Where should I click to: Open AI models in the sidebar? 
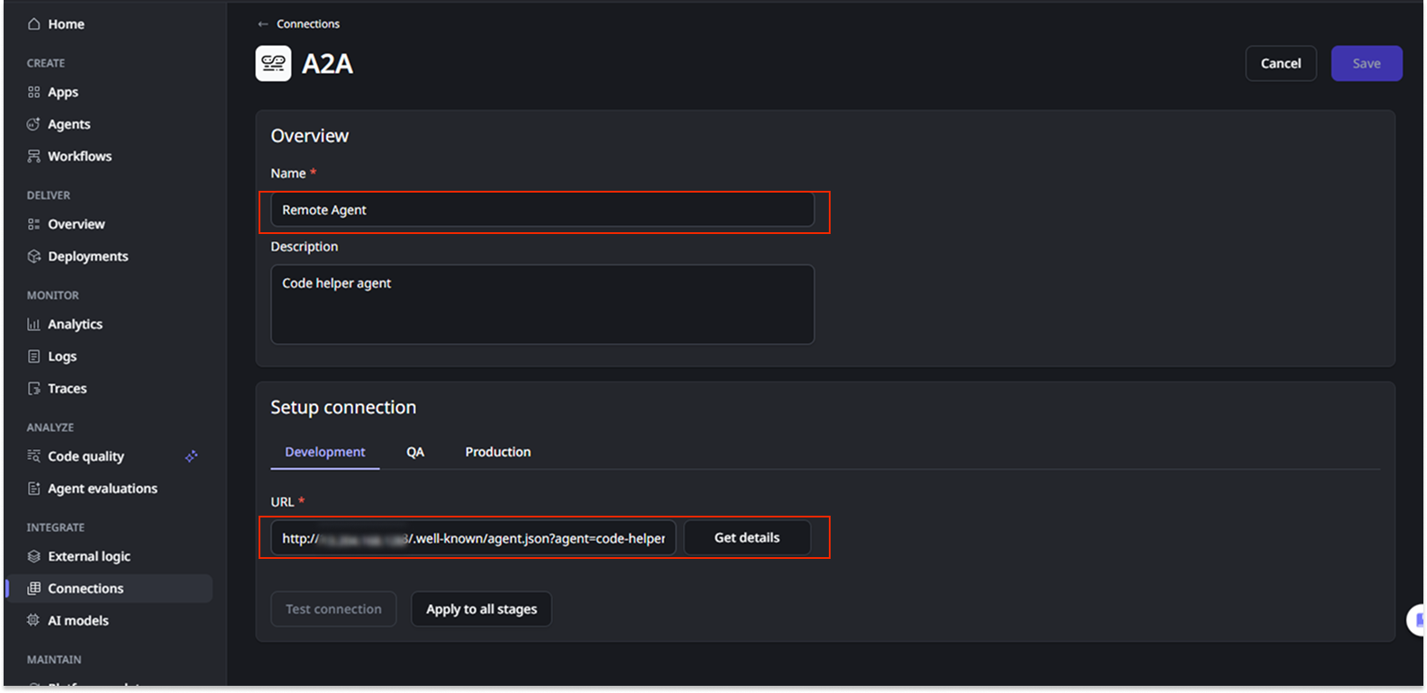coord(78,620)
